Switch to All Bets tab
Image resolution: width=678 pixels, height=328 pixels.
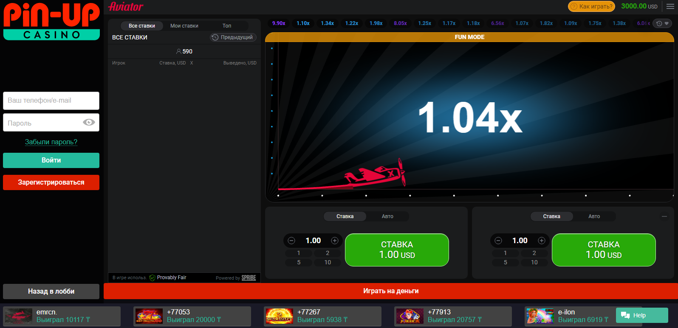[142, 26]
